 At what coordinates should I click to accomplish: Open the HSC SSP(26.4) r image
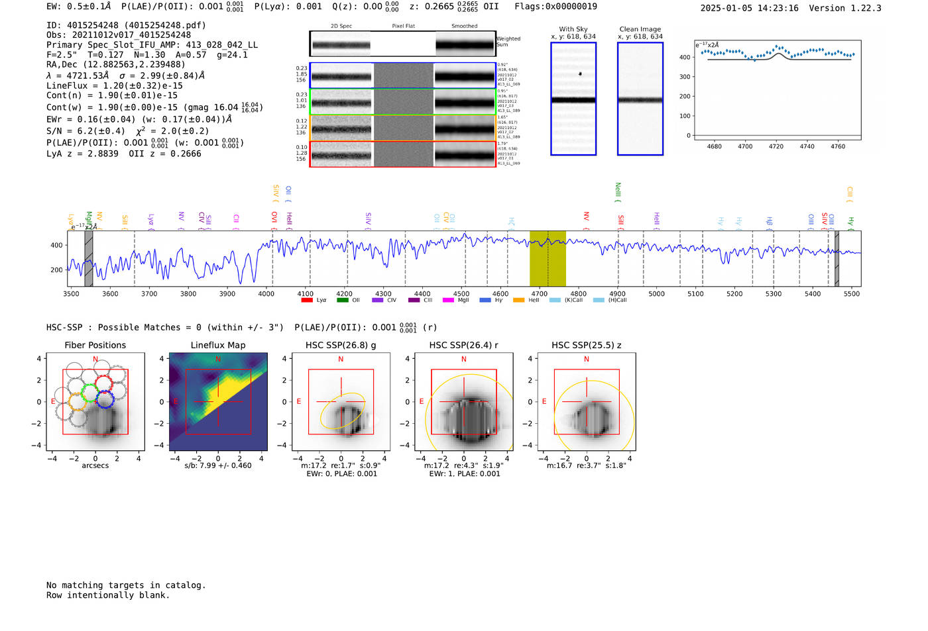click(x=464, y=402)
